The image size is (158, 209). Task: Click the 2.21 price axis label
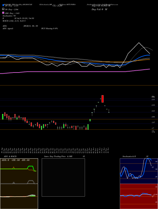click(x=153, y=111)
